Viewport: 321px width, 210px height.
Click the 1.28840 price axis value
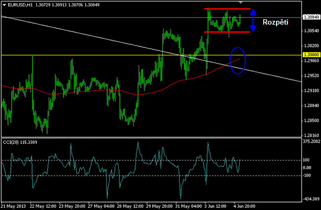311,105
